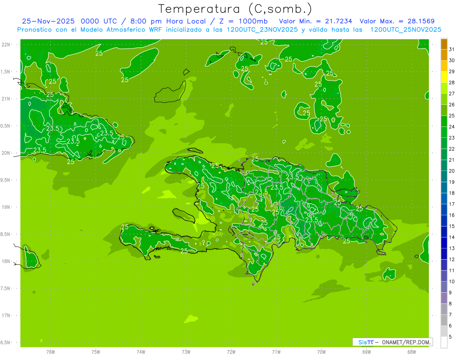Click the "1.5N" latitude tick label
The image size is (462, 357).
point(5,72)
